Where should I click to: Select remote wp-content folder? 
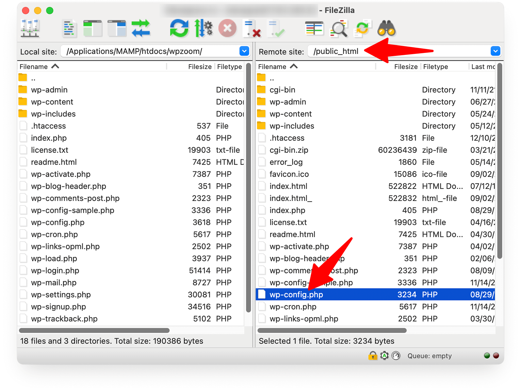[x=376, y=114]
